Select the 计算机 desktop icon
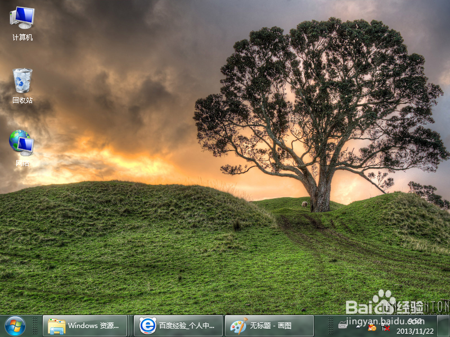Viewport: 450px width, 337px height. pyautogui.click(x=22, y=24)
